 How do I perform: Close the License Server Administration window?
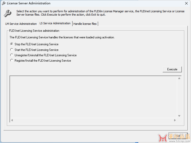pos(186,3)
